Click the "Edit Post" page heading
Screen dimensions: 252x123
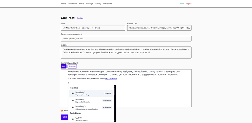point(68,18)
